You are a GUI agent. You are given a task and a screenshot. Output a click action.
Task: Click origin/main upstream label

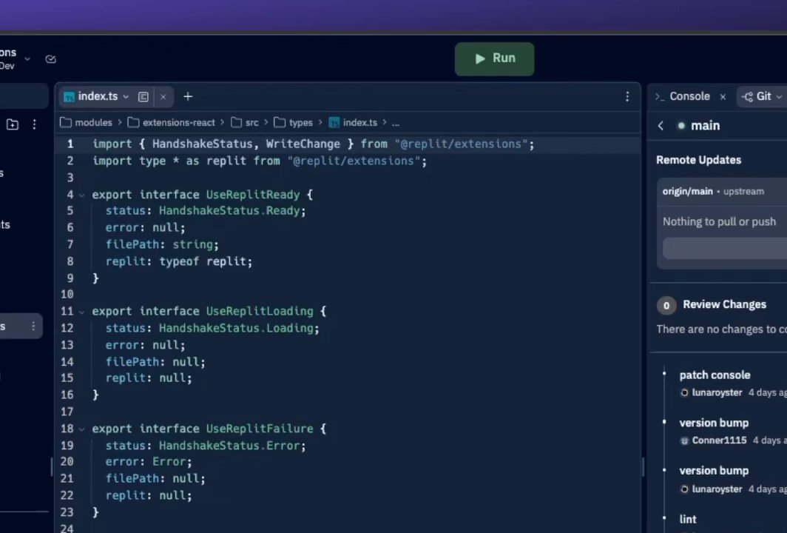pyautogui.click(x=713, y=192)
